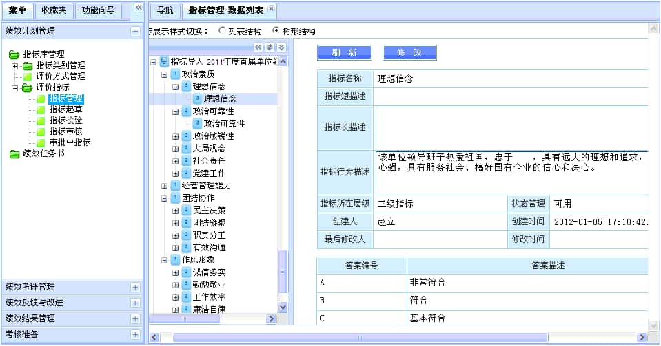661x346 pixels.
Task: Expand the 绩效考评管理 accordion section
Action: pyautogui.click(x=135, y=287)
